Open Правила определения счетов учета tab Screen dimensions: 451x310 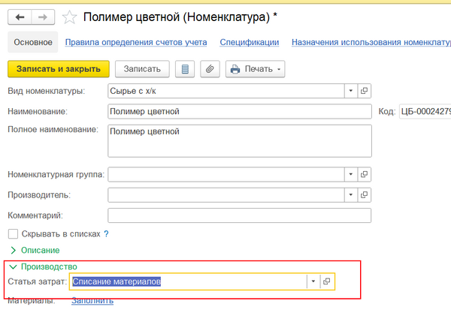[x=136, y=43]
